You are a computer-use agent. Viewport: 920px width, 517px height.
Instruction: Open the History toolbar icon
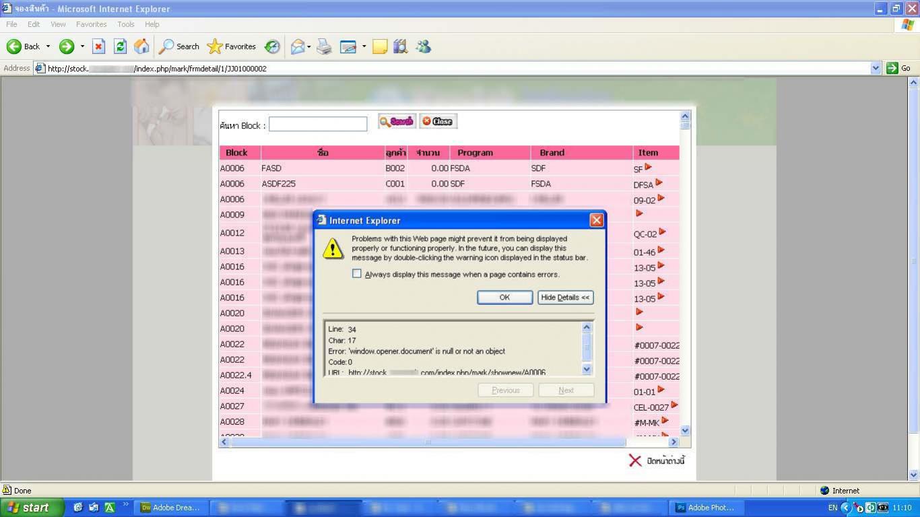[x=272, y=46]
